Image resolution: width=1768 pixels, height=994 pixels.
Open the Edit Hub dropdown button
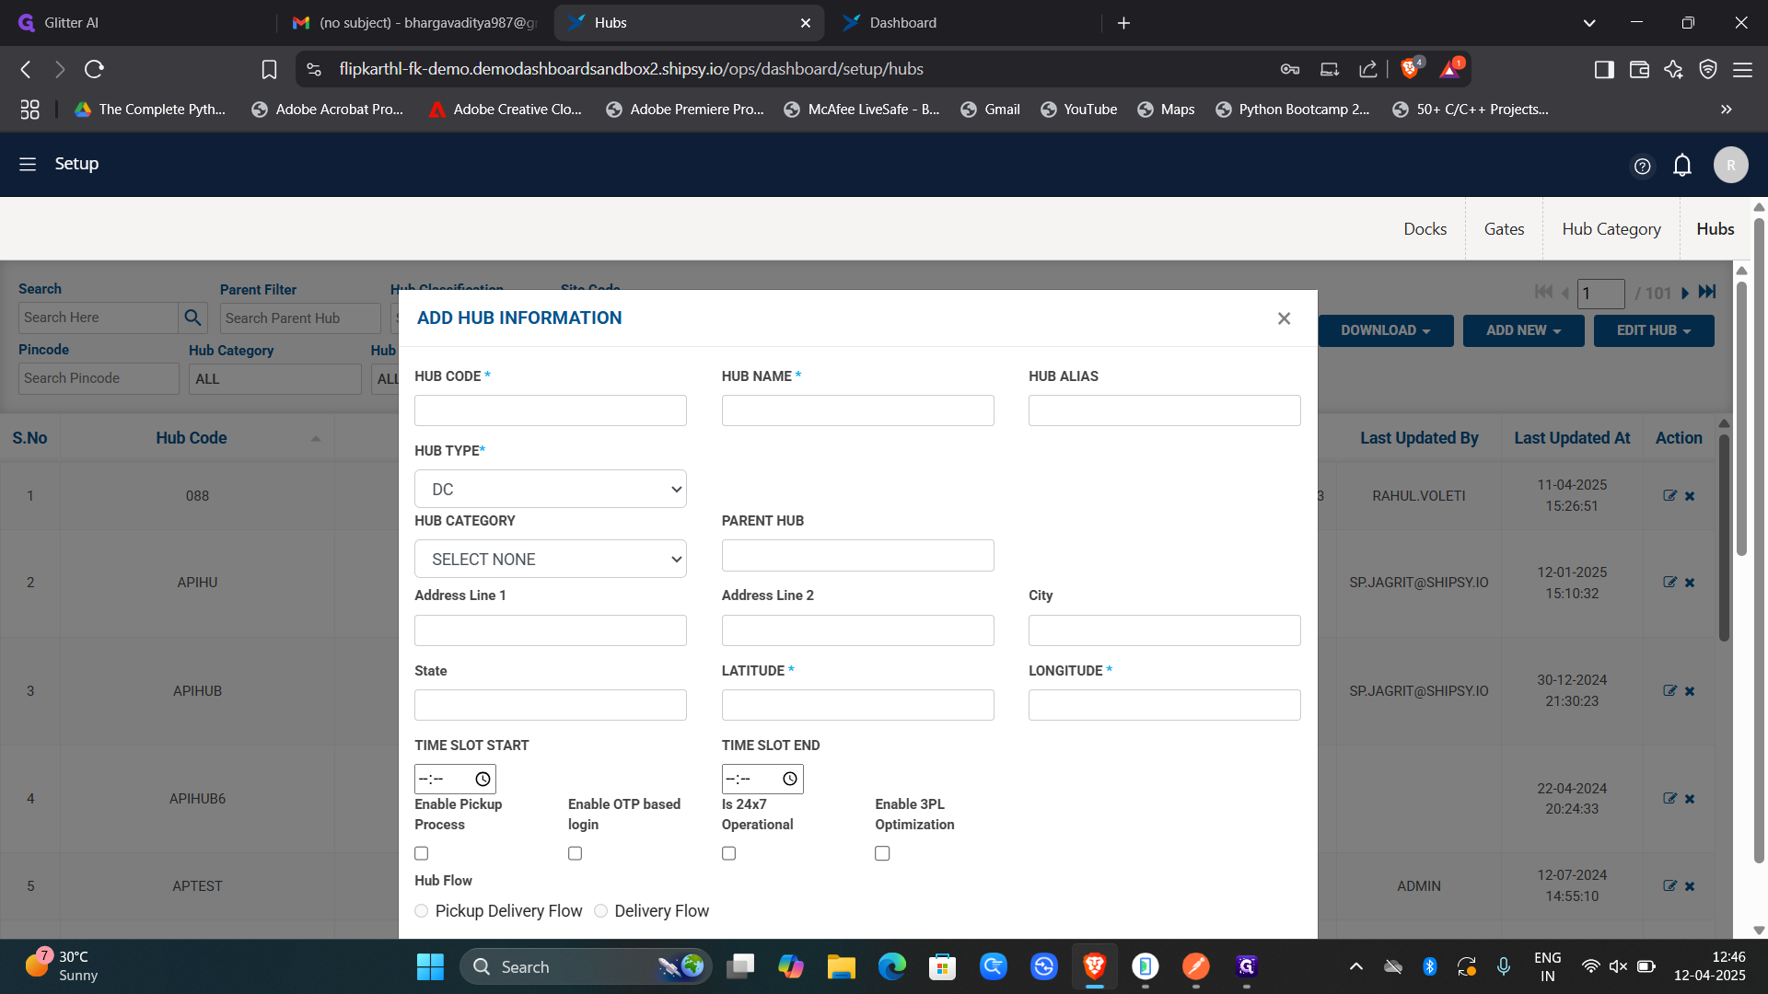[x=1654, y=330]
